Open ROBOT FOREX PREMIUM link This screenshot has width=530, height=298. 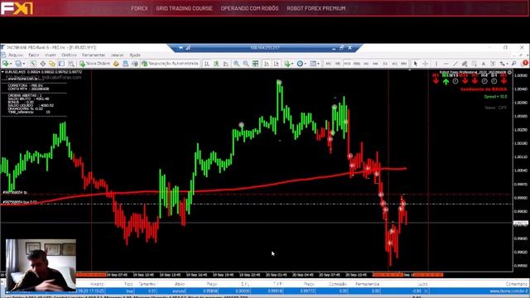[x=316, y=8]
